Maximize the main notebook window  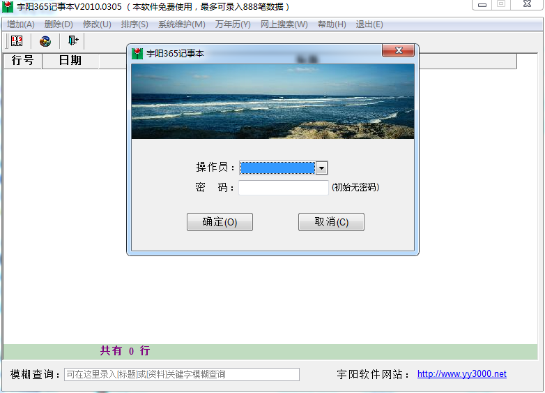point(501,4)
